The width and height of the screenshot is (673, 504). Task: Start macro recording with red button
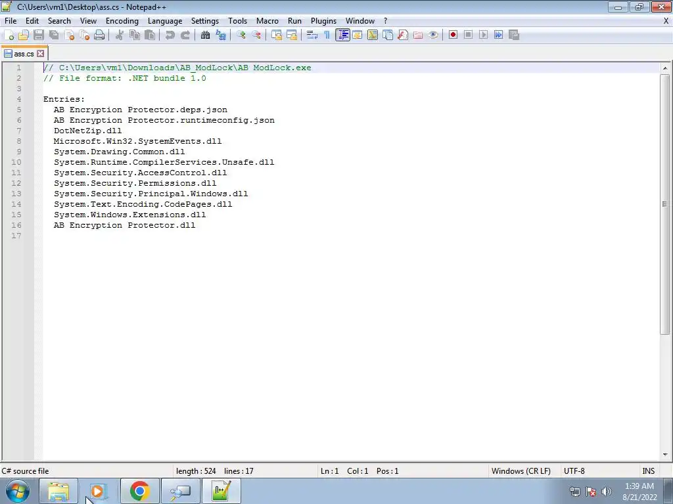pos(453,35)
